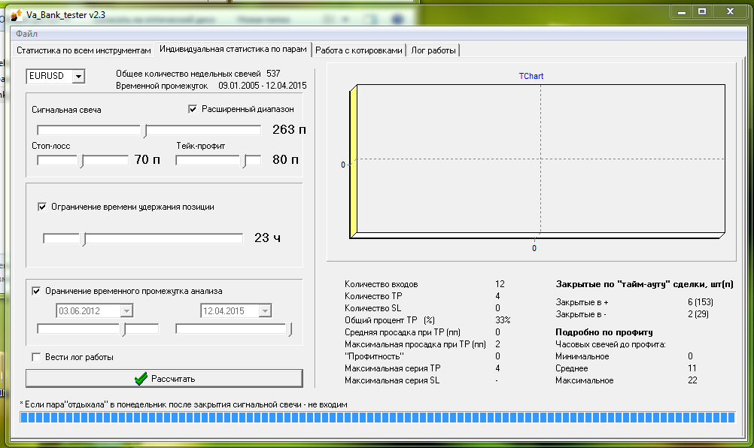Viewport: 754px width, 448px height.
Task: Close the Va_Bank_tester window
Action: pyautogui.click(x=730, y=12)
